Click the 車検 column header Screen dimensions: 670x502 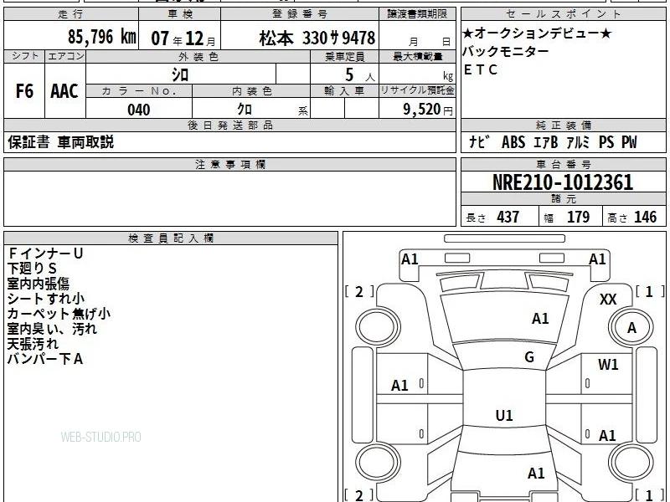[180, 14]
